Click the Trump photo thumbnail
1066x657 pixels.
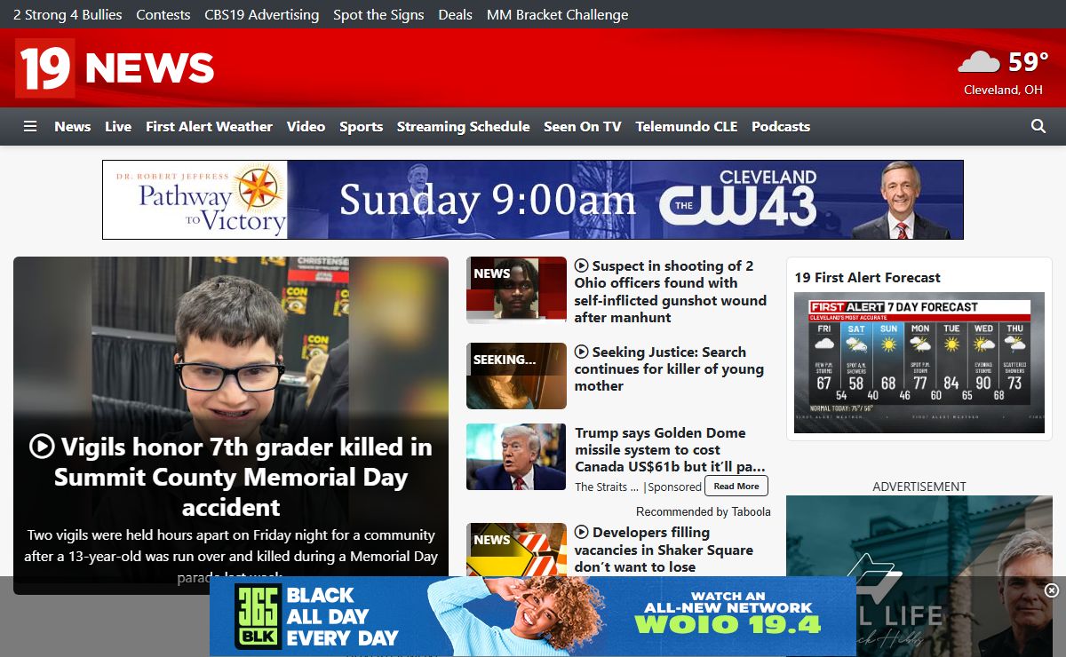pos(516,456)
